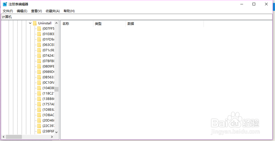Select the {1DBAC registry key text

(x=48, y=115)
